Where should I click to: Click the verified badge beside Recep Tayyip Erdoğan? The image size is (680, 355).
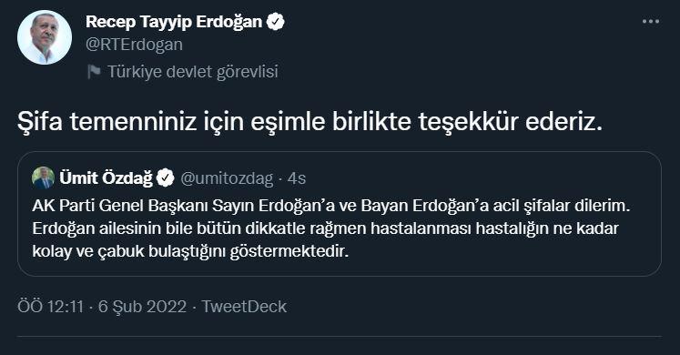[x=276, y=21]
